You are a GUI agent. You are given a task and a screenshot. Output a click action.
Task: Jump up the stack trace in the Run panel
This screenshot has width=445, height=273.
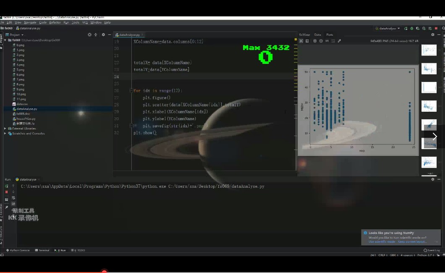pos(13,186)
